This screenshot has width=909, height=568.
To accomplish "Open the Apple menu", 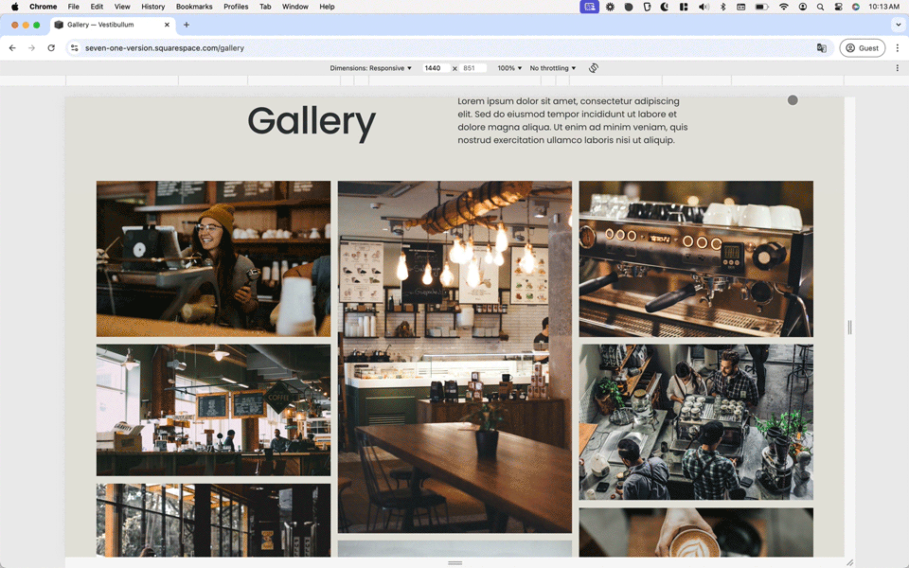I will [14, 7].
